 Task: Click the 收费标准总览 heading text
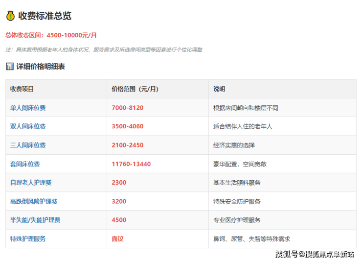[x=45, y=16]
